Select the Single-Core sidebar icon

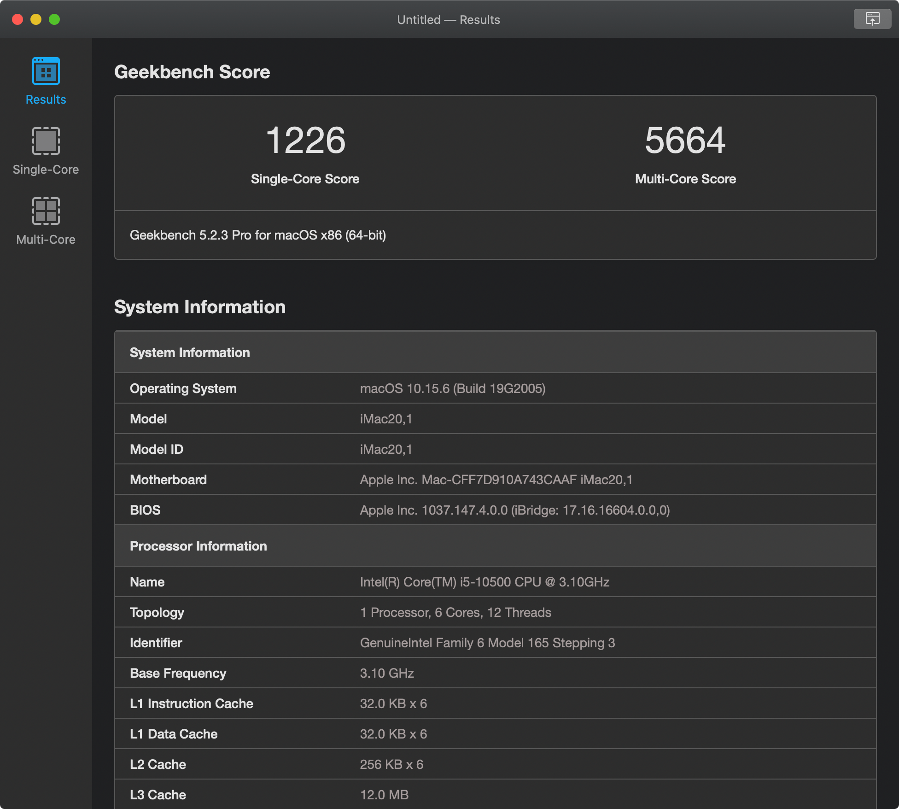point(46,141)
